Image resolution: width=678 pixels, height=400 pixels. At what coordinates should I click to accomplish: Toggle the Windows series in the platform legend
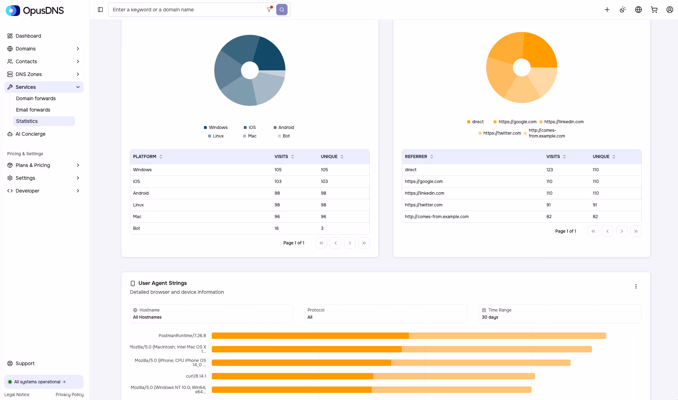(x=216, y=127)
